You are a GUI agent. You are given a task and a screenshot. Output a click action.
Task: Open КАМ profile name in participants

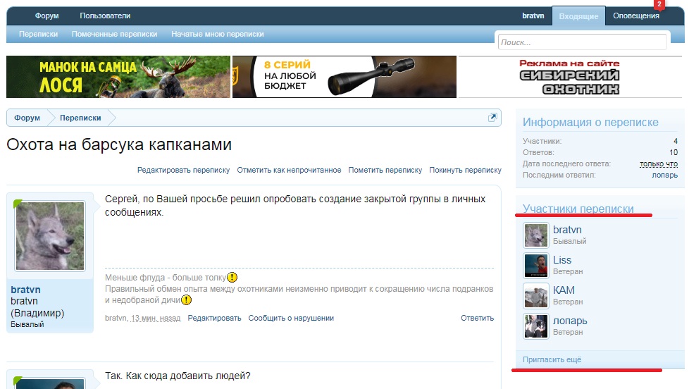564,290
